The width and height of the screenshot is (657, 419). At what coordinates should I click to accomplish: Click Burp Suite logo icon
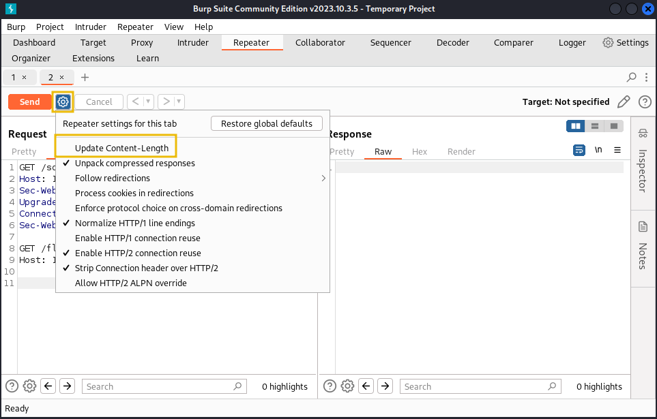11,8
